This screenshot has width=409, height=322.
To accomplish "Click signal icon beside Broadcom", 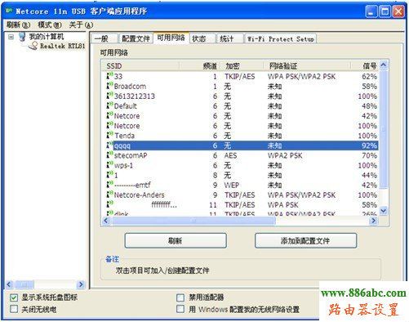I will pyautogui.click(x=109, y=86).
